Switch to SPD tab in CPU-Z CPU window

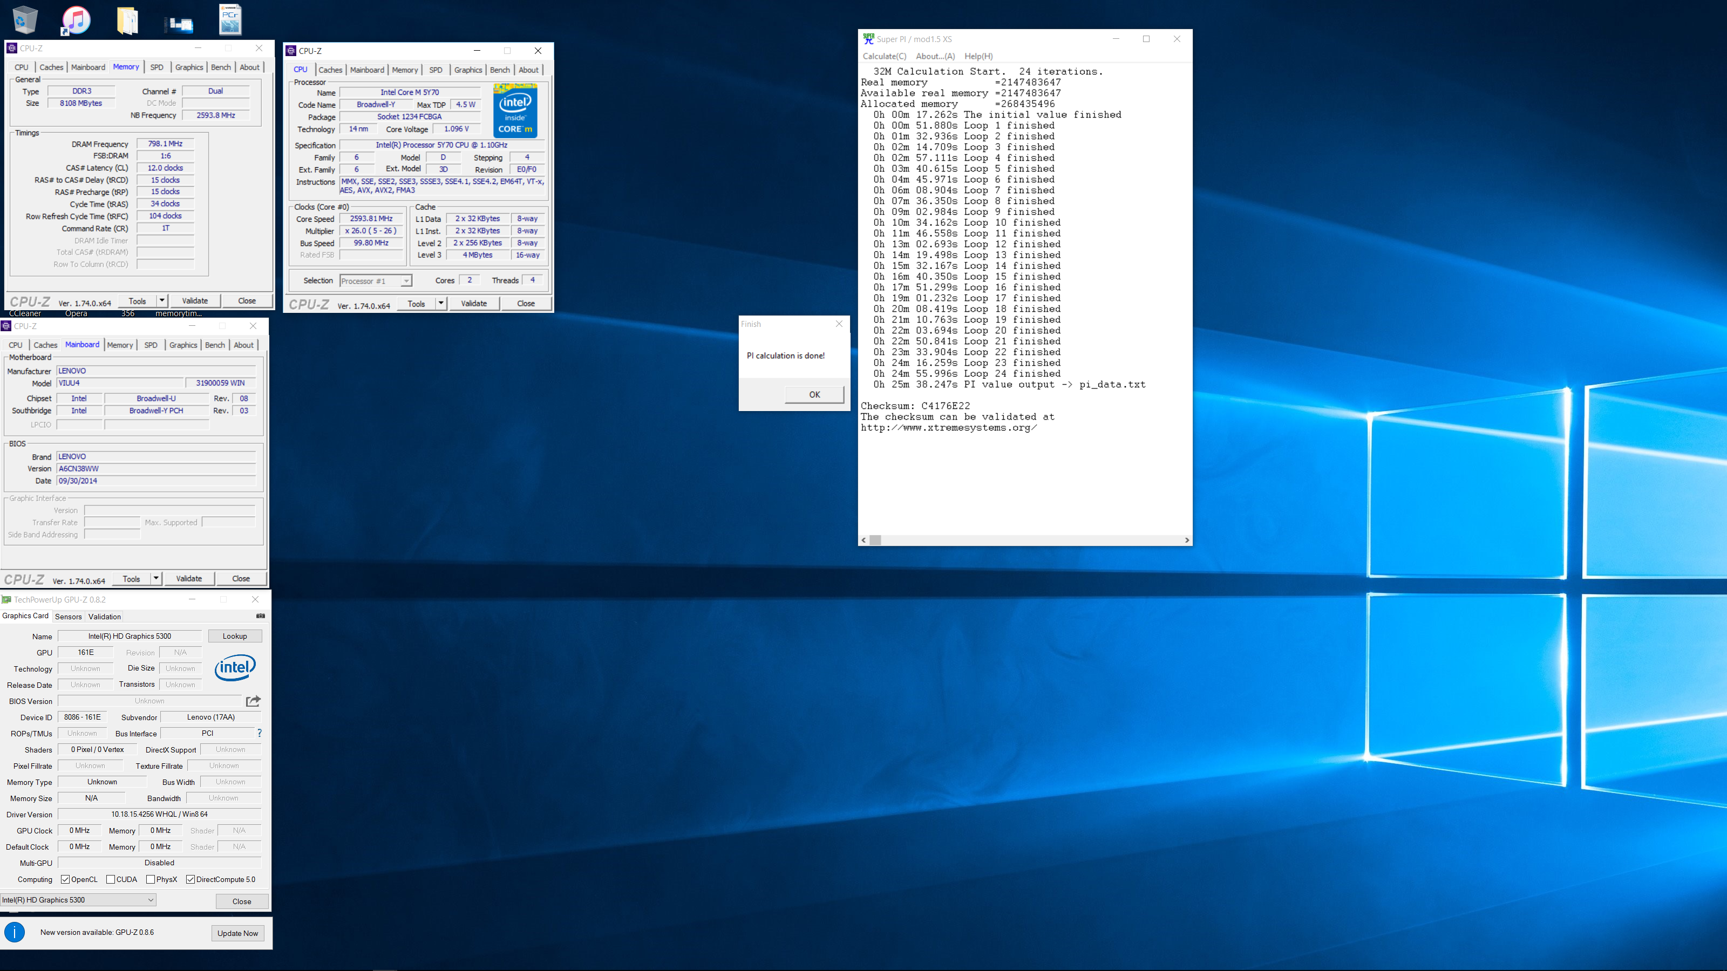[x=436, y=70]
